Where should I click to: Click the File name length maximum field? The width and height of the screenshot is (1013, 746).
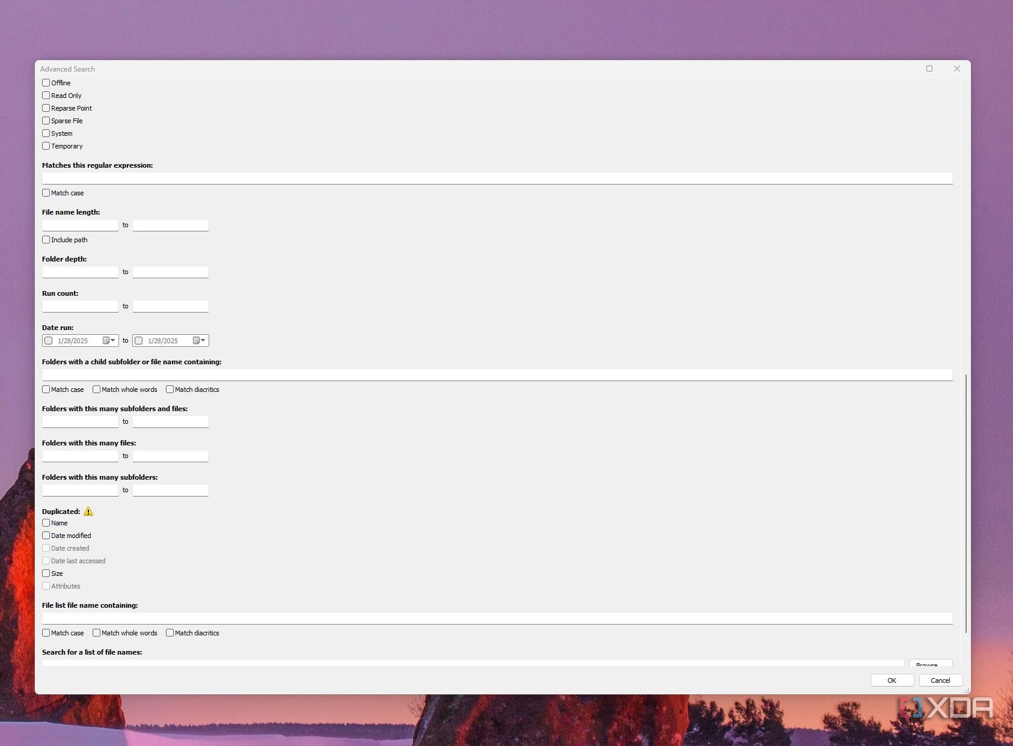(171, 225)
